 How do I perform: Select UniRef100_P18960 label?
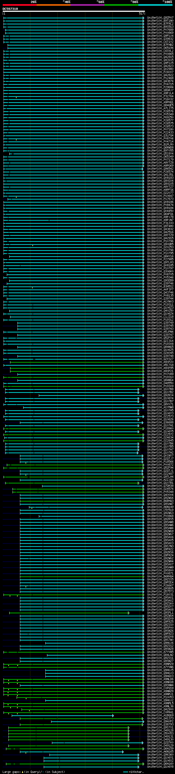click(160, 428)
